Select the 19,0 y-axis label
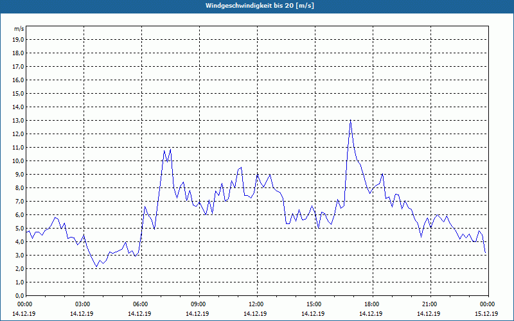 coord(18,40)
